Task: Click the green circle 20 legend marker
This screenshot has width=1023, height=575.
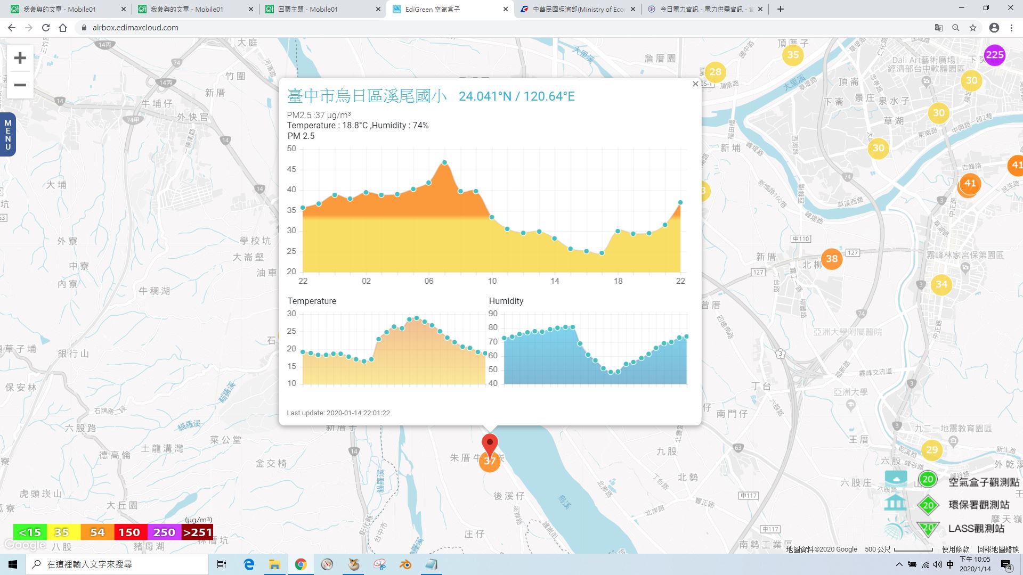Action: tap(928, 480)
